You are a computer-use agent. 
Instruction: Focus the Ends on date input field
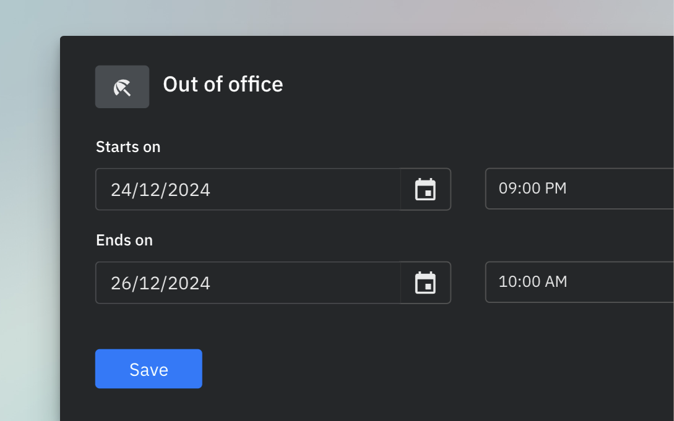point(248,283)
